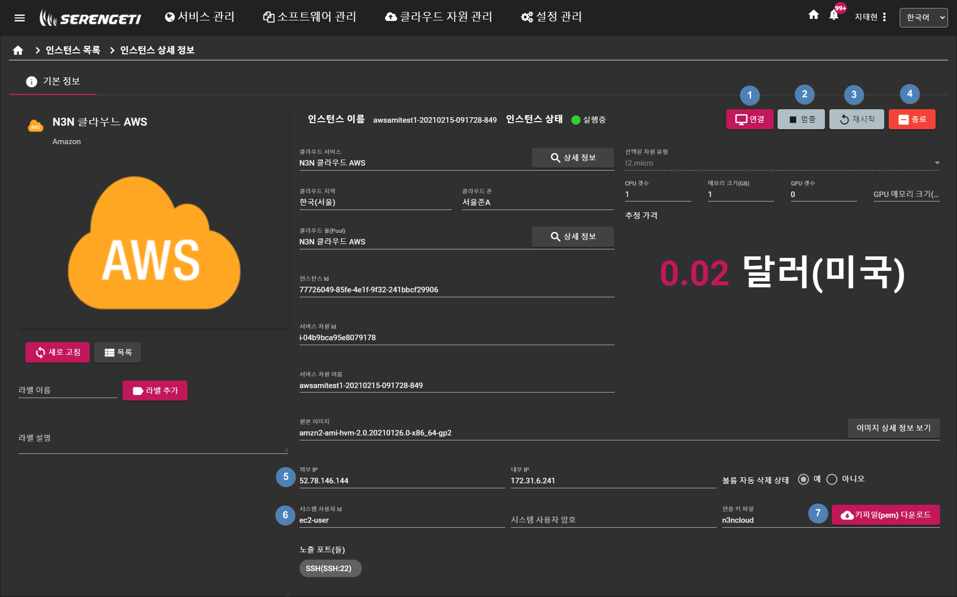Select 예 for volume auto-delete
The width and height of the screenshot is (957, 597).
click(803, 479)
